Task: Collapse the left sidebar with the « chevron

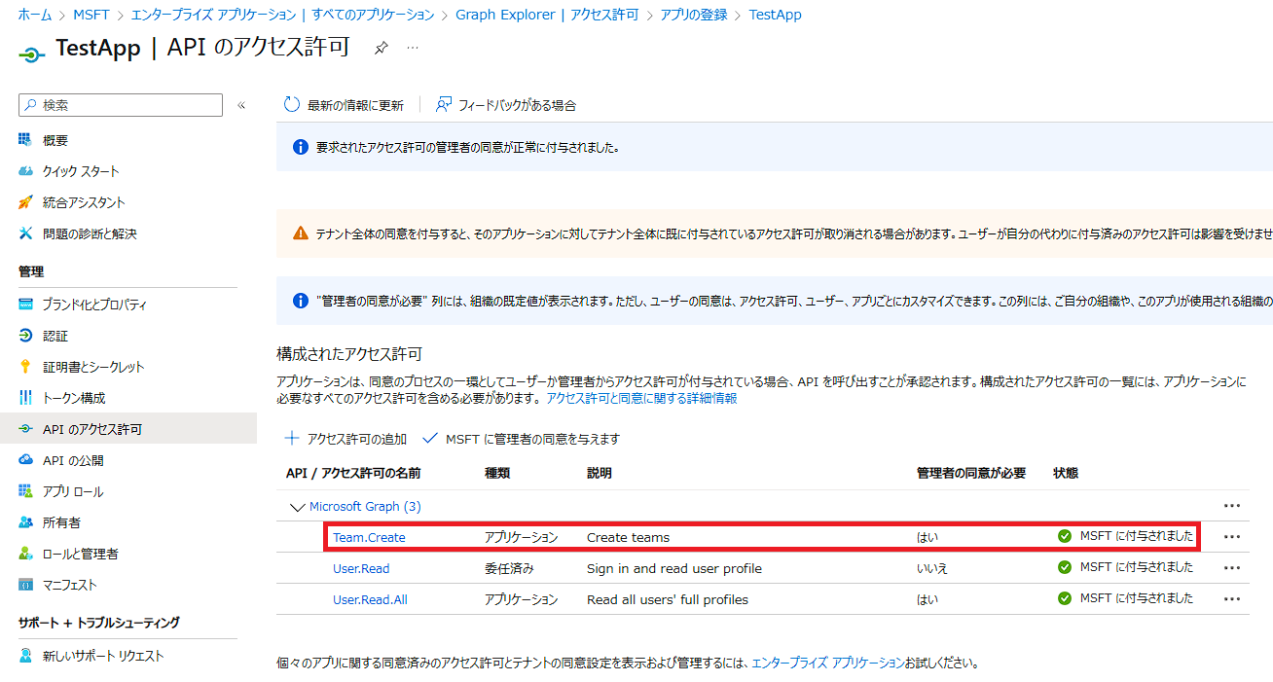Action: click(241, 104)
